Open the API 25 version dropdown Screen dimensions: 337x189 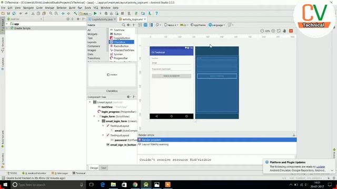point(184,25)
